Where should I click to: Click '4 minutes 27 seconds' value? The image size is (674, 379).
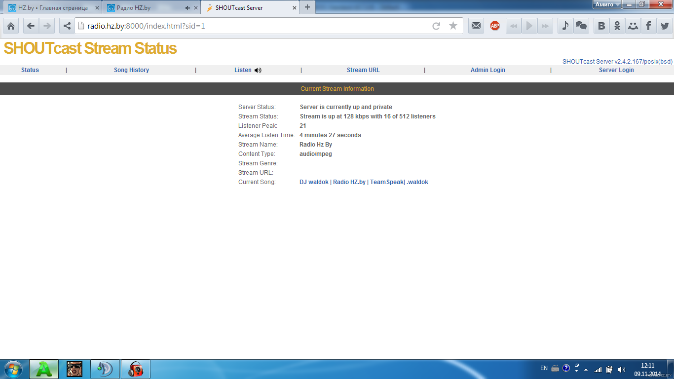(330, 135)
